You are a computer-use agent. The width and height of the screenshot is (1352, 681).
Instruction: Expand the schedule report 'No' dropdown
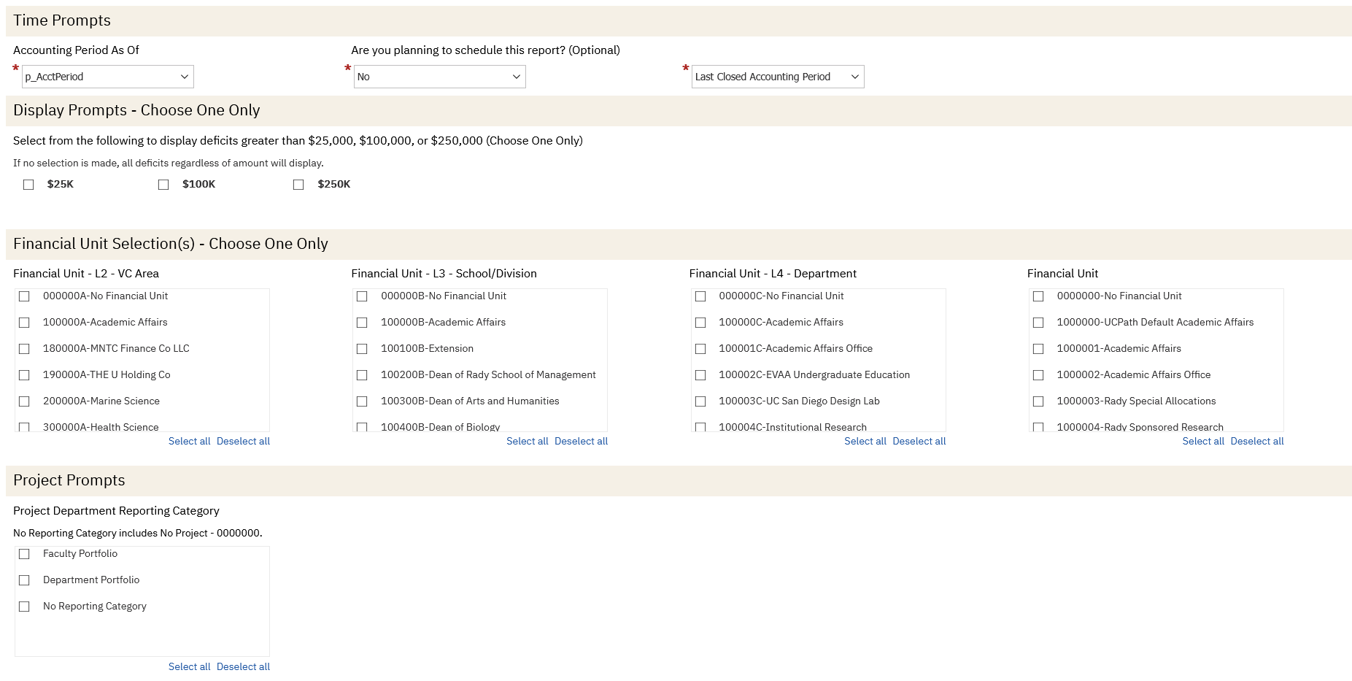click(x=439, y=77)
